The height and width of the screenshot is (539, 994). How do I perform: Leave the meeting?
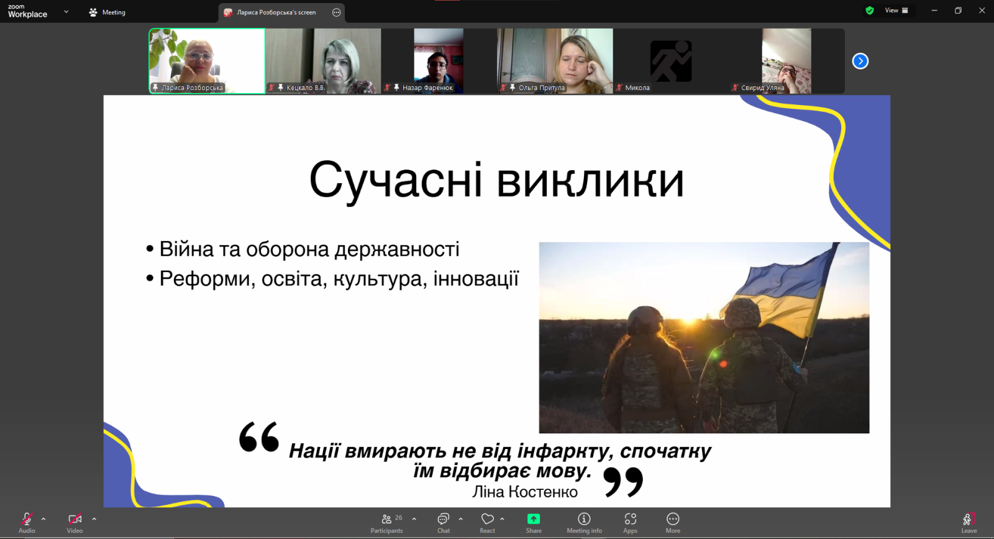click(969, 522)
